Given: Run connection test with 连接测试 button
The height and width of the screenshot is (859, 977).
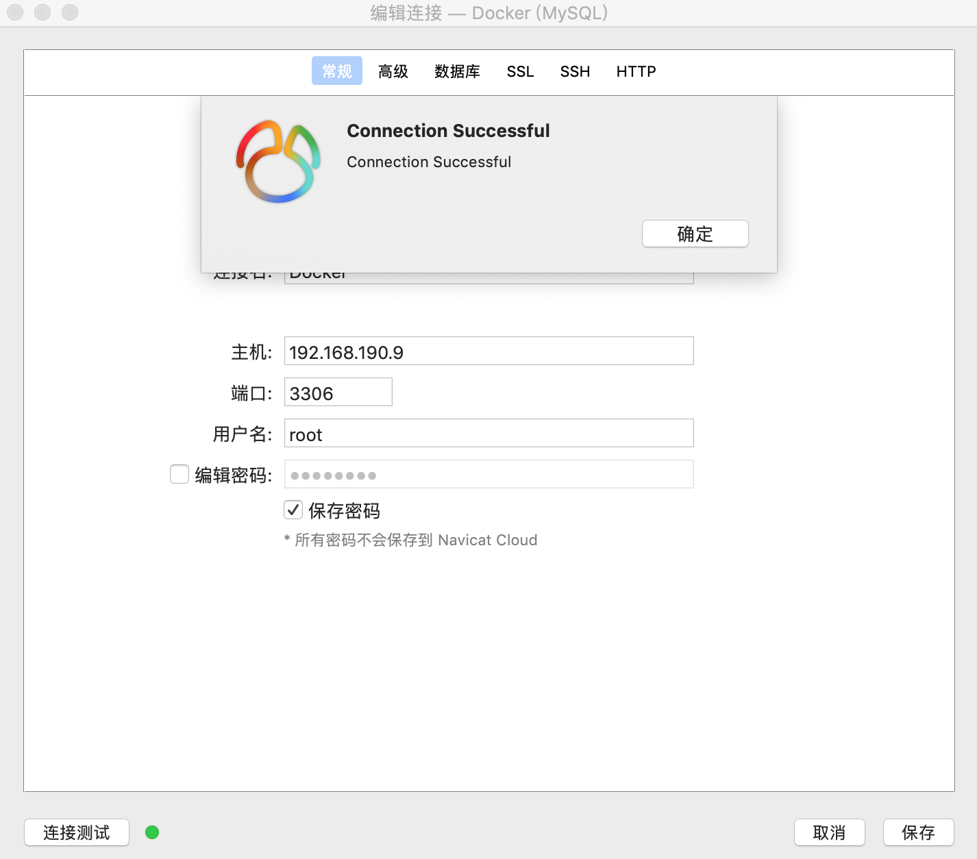Looking at the screenshot, I should [77, 832].
